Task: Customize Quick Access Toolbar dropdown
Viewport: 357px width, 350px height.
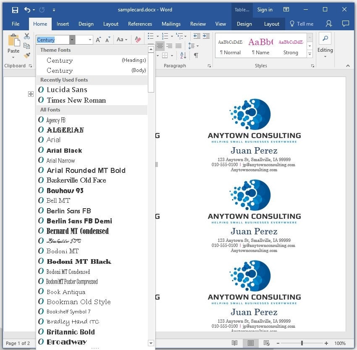Action: (x=54, y=10)
